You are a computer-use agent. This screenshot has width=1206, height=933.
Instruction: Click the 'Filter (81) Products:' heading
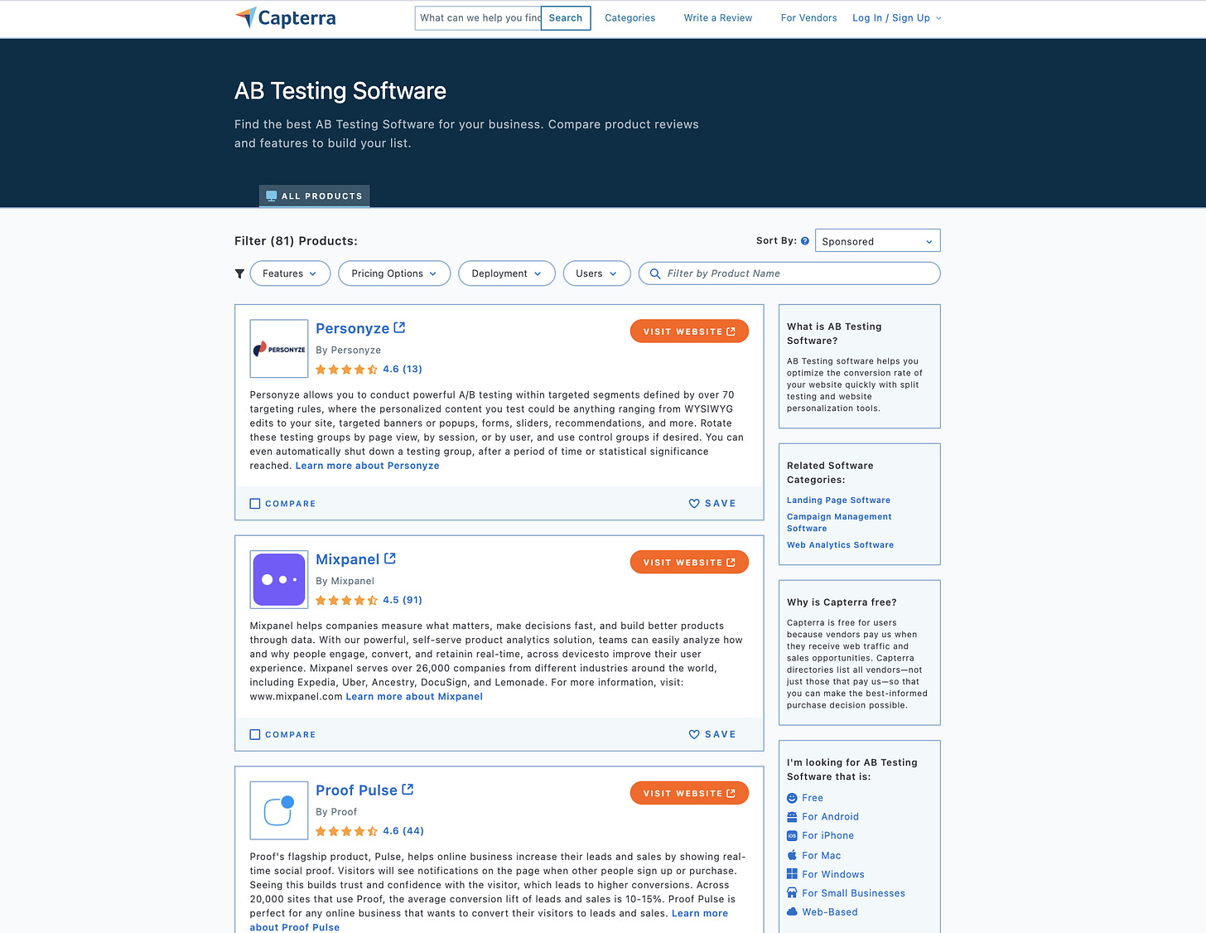tap(296, 241)
